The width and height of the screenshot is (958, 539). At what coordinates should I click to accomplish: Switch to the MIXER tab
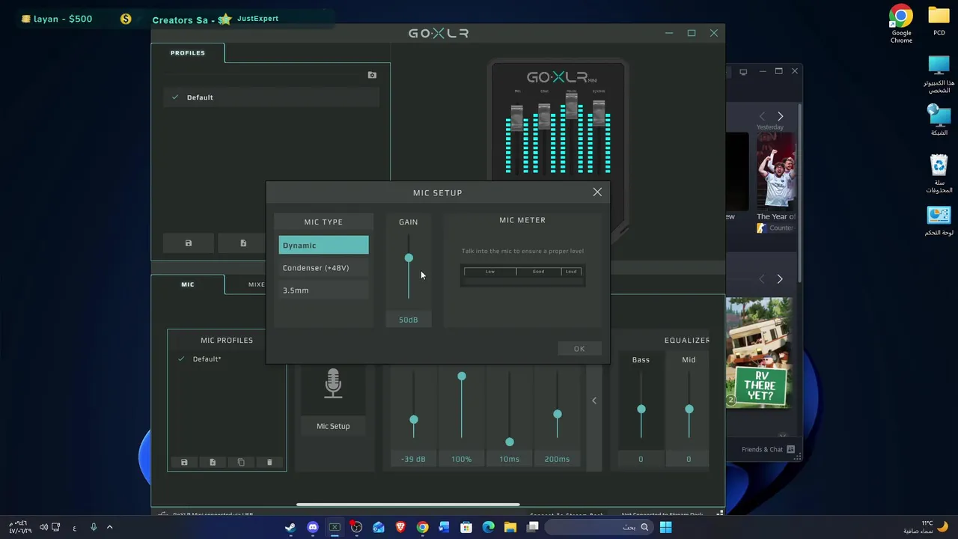256,284
